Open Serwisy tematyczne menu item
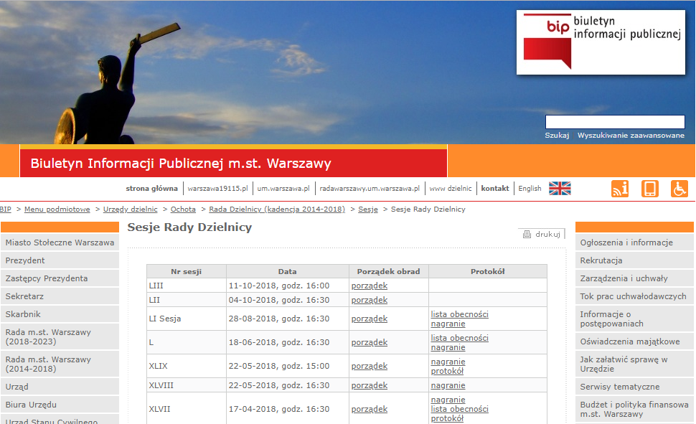Viewport: 696px width, 424px height. point(634,387)
